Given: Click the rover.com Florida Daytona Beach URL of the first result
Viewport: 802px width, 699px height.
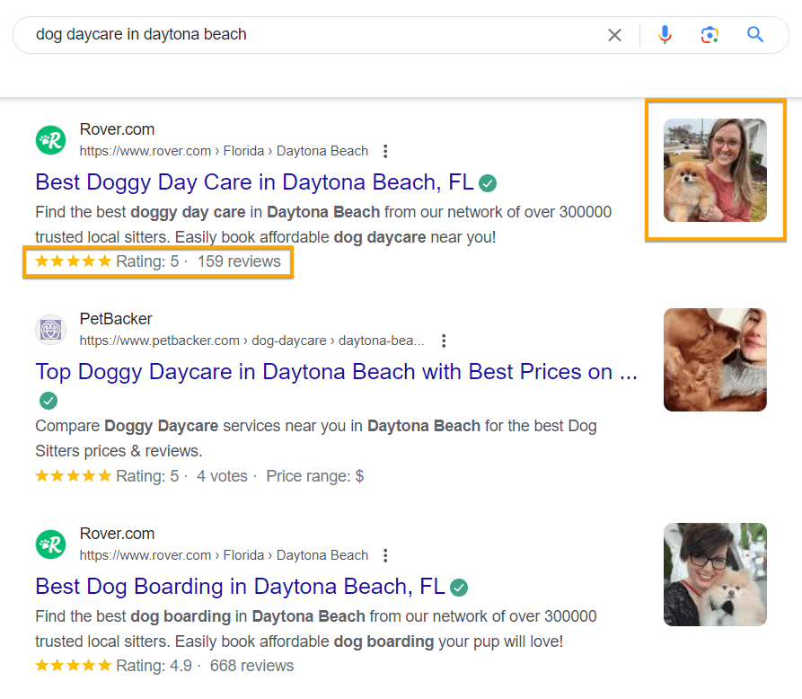Looking at the screenshot, I should [x=224, y=151].
